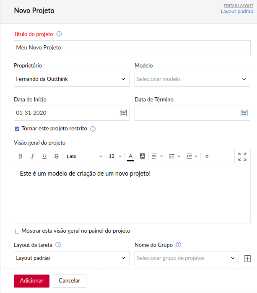The width and height of the screenshot is (257, 293).
Task: Open the Data de Término calendar icon
Action: [244, 113]
